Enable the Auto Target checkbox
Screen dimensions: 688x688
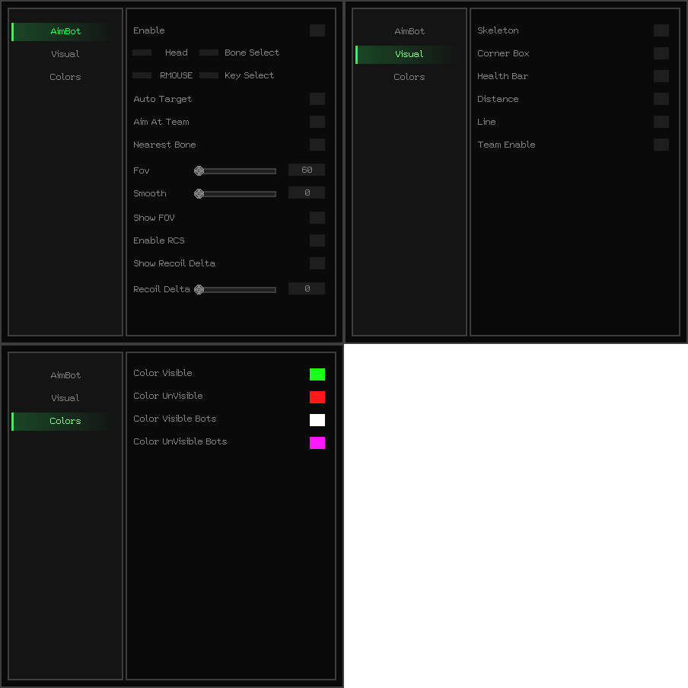click(317, 99)
